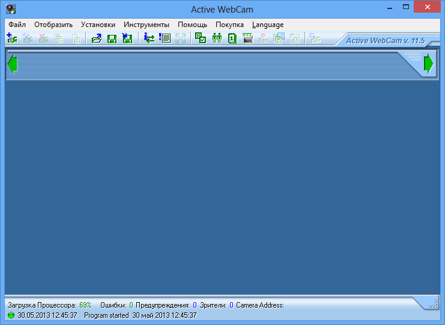Click the greyed-out paste clipboard icon
Image resolution: width=445 pixels, height=325 pixels.
(x=76, y=38)
